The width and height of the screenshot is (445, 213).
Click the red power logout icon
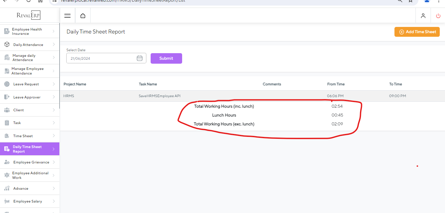click(x=438, y=16)
